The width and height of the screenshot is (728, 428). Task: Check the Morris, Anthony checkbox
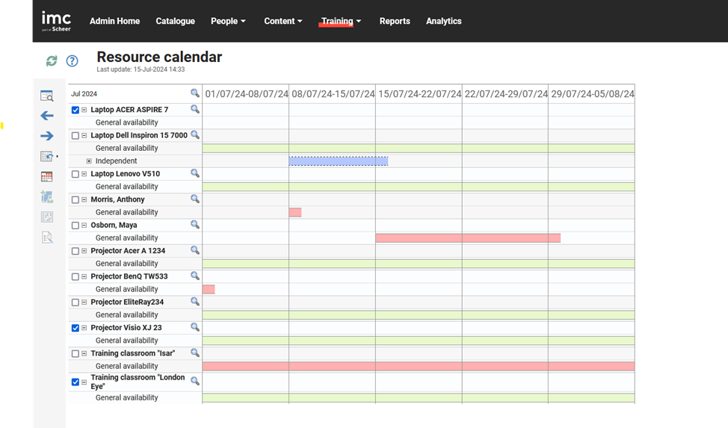tap(75, 199)
